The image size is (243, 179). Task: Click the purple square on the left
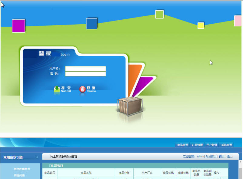[x=18, y=26]
